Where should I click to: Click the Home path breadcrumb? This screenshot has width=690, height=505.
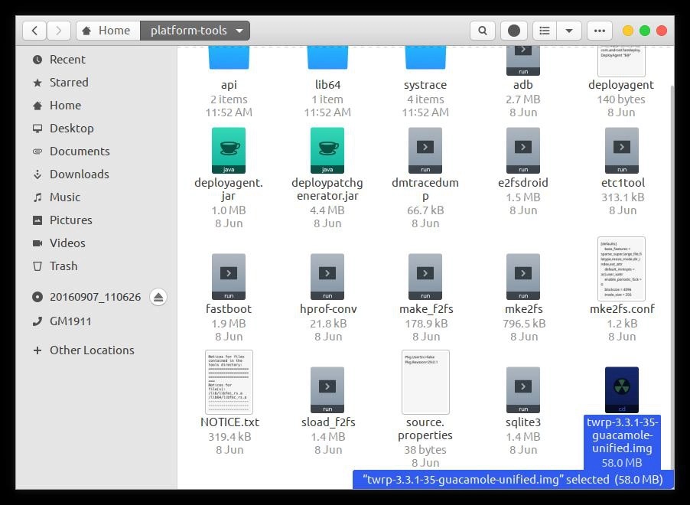pos(106,31)
